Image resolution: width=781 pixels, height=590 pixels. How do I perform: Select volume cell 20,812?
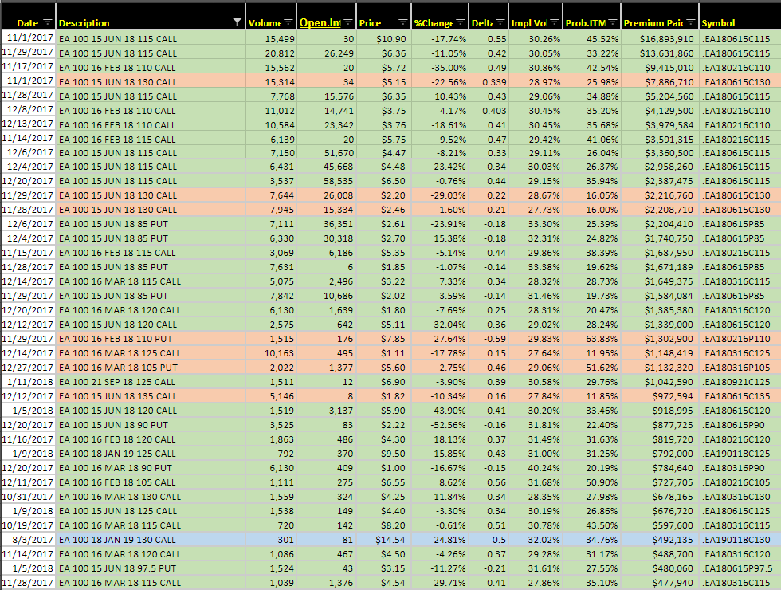pyautogui.click(x=271, y=53)
